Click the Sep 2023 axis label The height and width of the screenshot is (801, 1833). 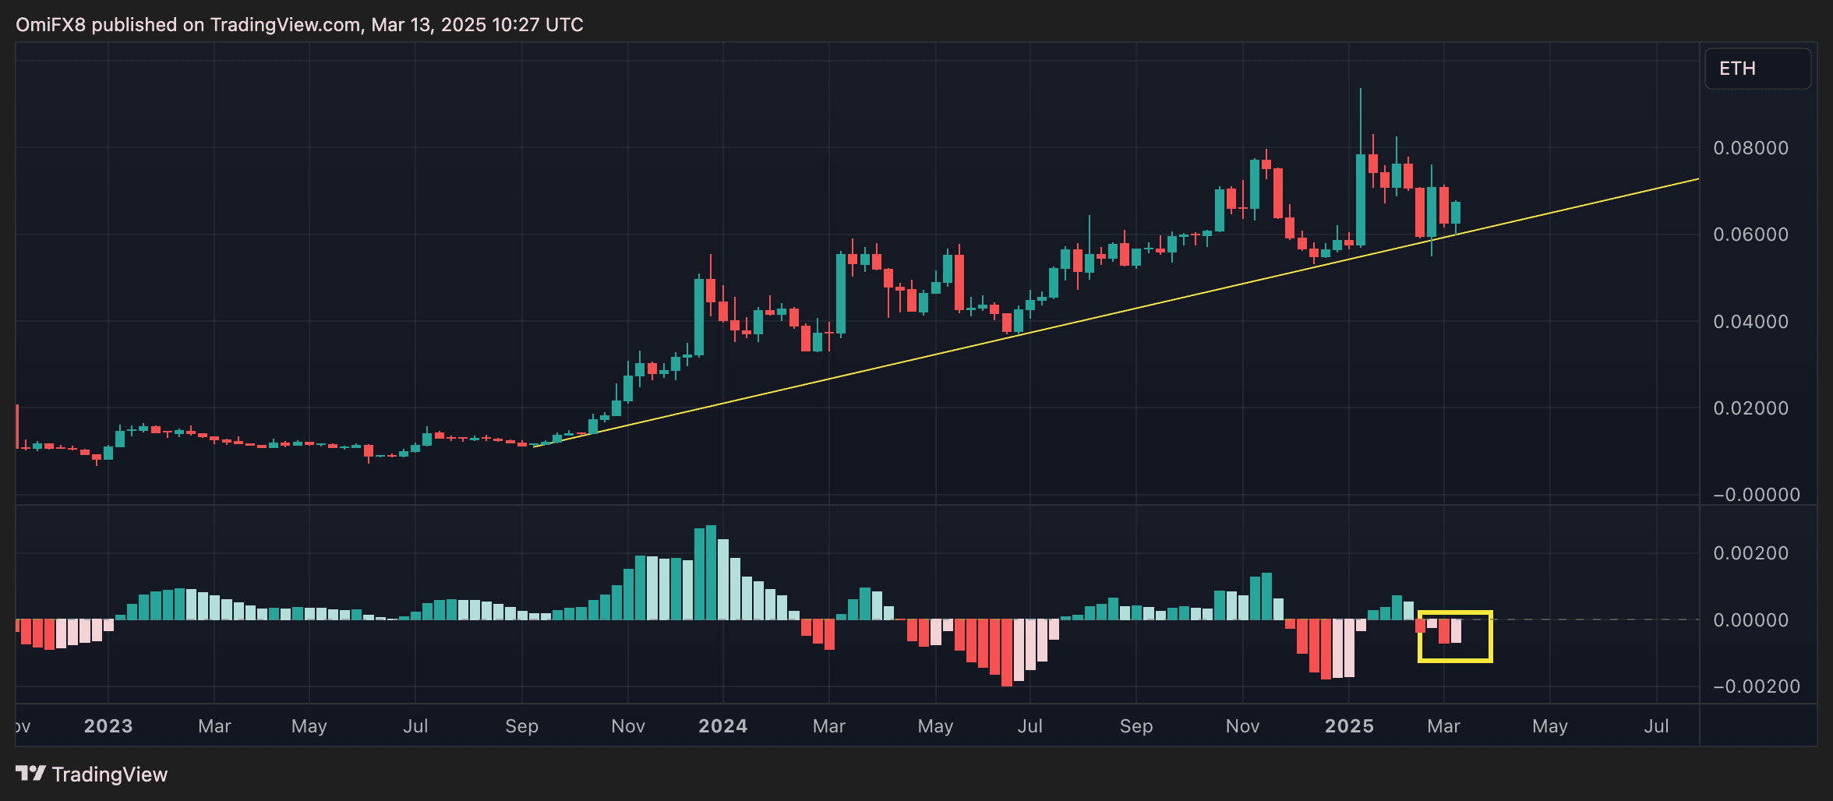(521, 725)
